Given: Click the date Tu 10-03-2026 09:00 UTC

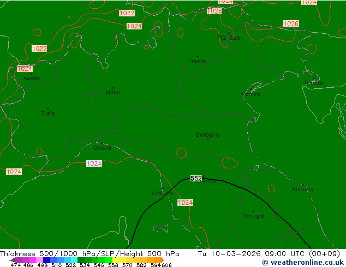Looking at the screenshot, I should (x=252, y=254).
